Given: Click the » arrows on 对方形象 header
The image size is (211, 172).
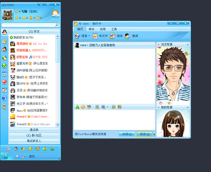Looking at the screenshot, I should pyautogui.click(x=188, y=44).
